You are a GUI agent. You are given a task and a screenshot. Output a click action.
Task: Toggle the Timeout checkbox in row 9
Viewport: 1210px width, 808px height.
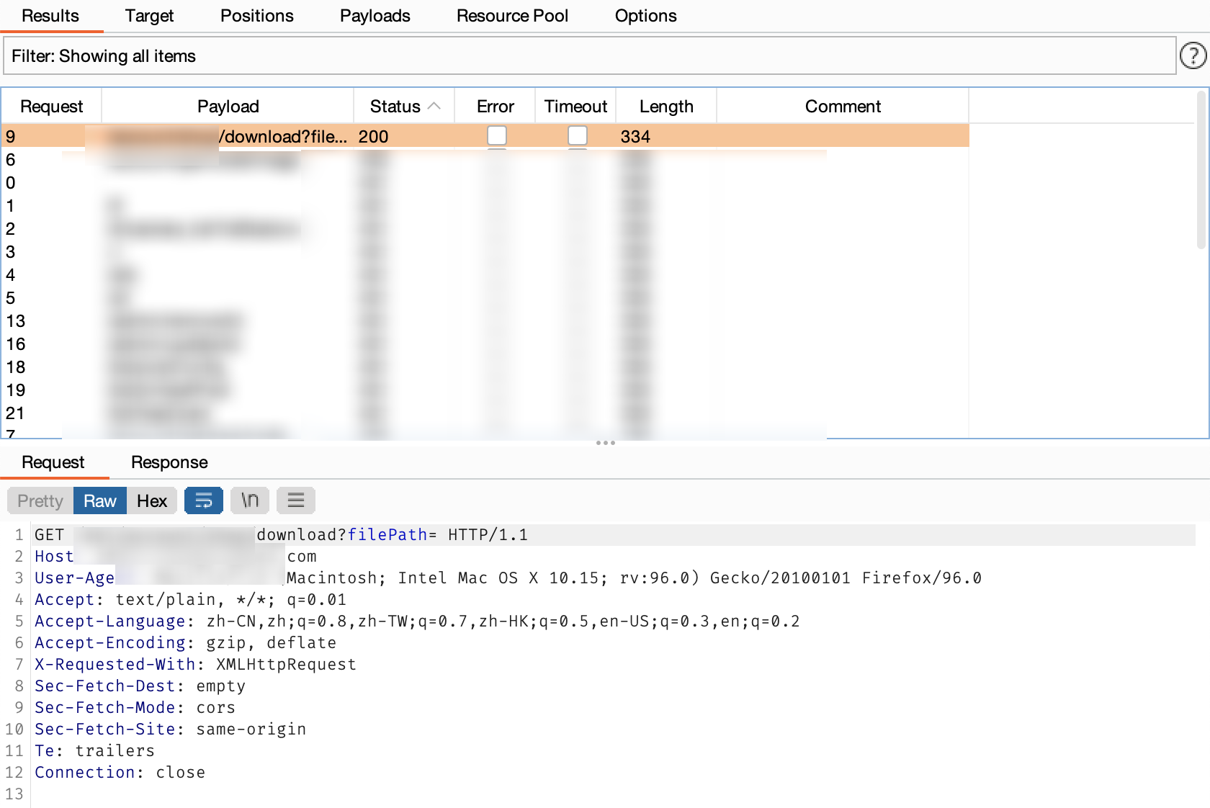tap(578, 136)
